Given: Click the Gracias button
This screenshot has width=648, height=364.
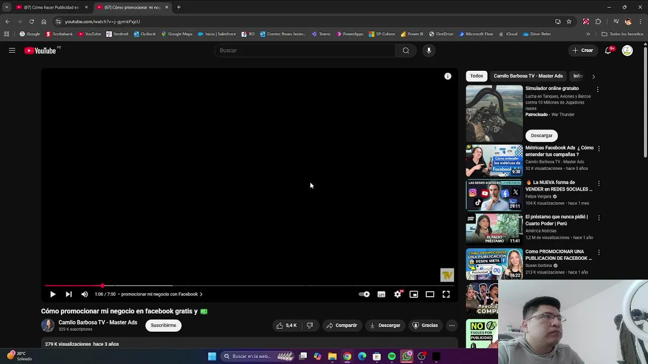Looking at the screenshot, I should [x=425, y=326].
